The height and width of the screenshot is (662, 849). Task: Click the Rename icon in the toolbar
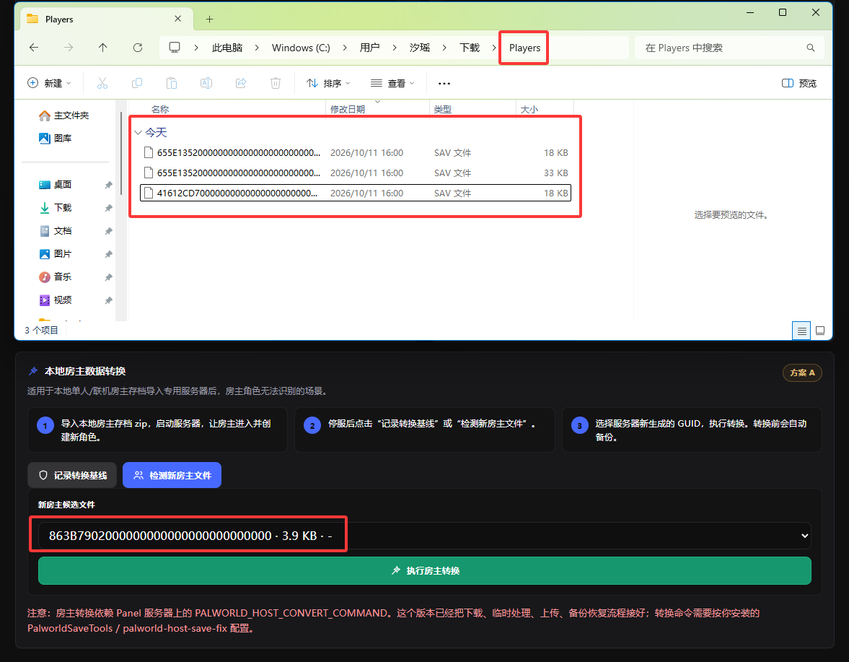point(206,83)
